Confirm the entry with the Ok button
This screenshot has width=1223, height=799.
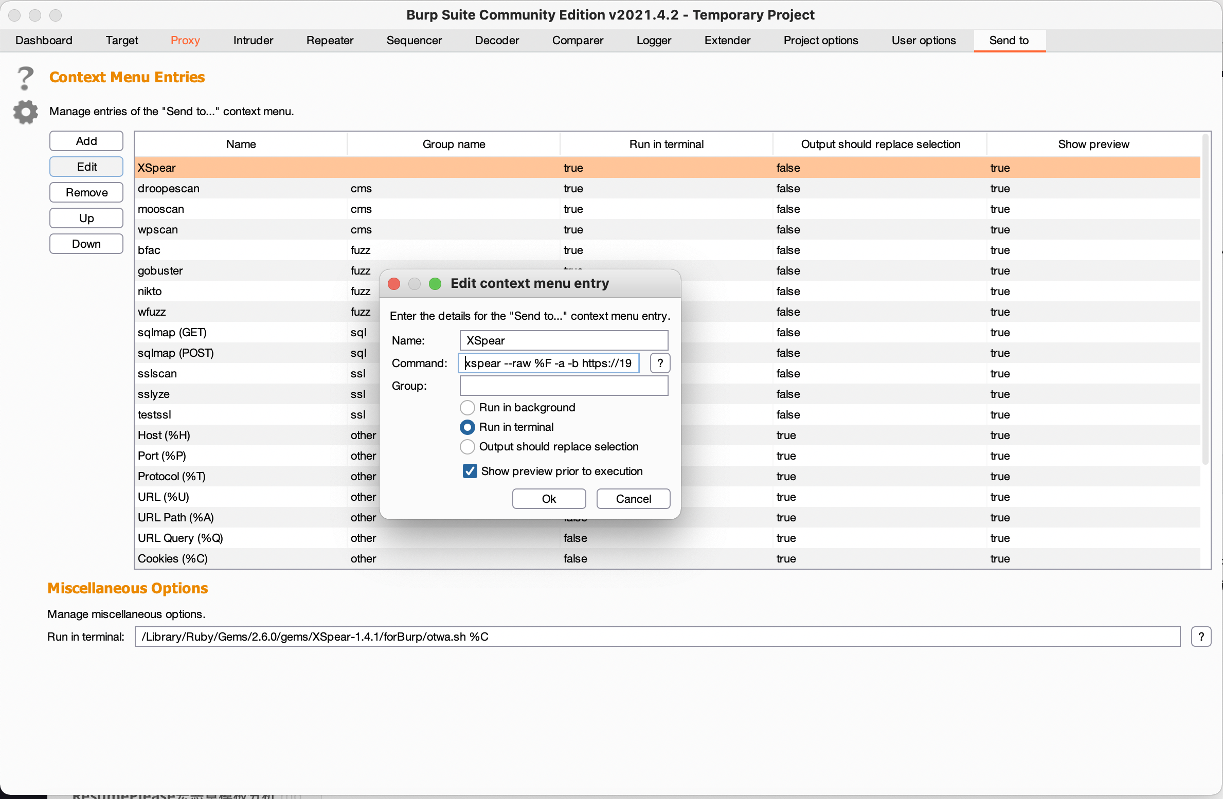548,498
